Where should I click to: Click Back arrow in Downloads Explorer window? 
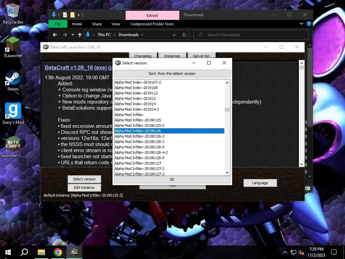coord(55,35)
